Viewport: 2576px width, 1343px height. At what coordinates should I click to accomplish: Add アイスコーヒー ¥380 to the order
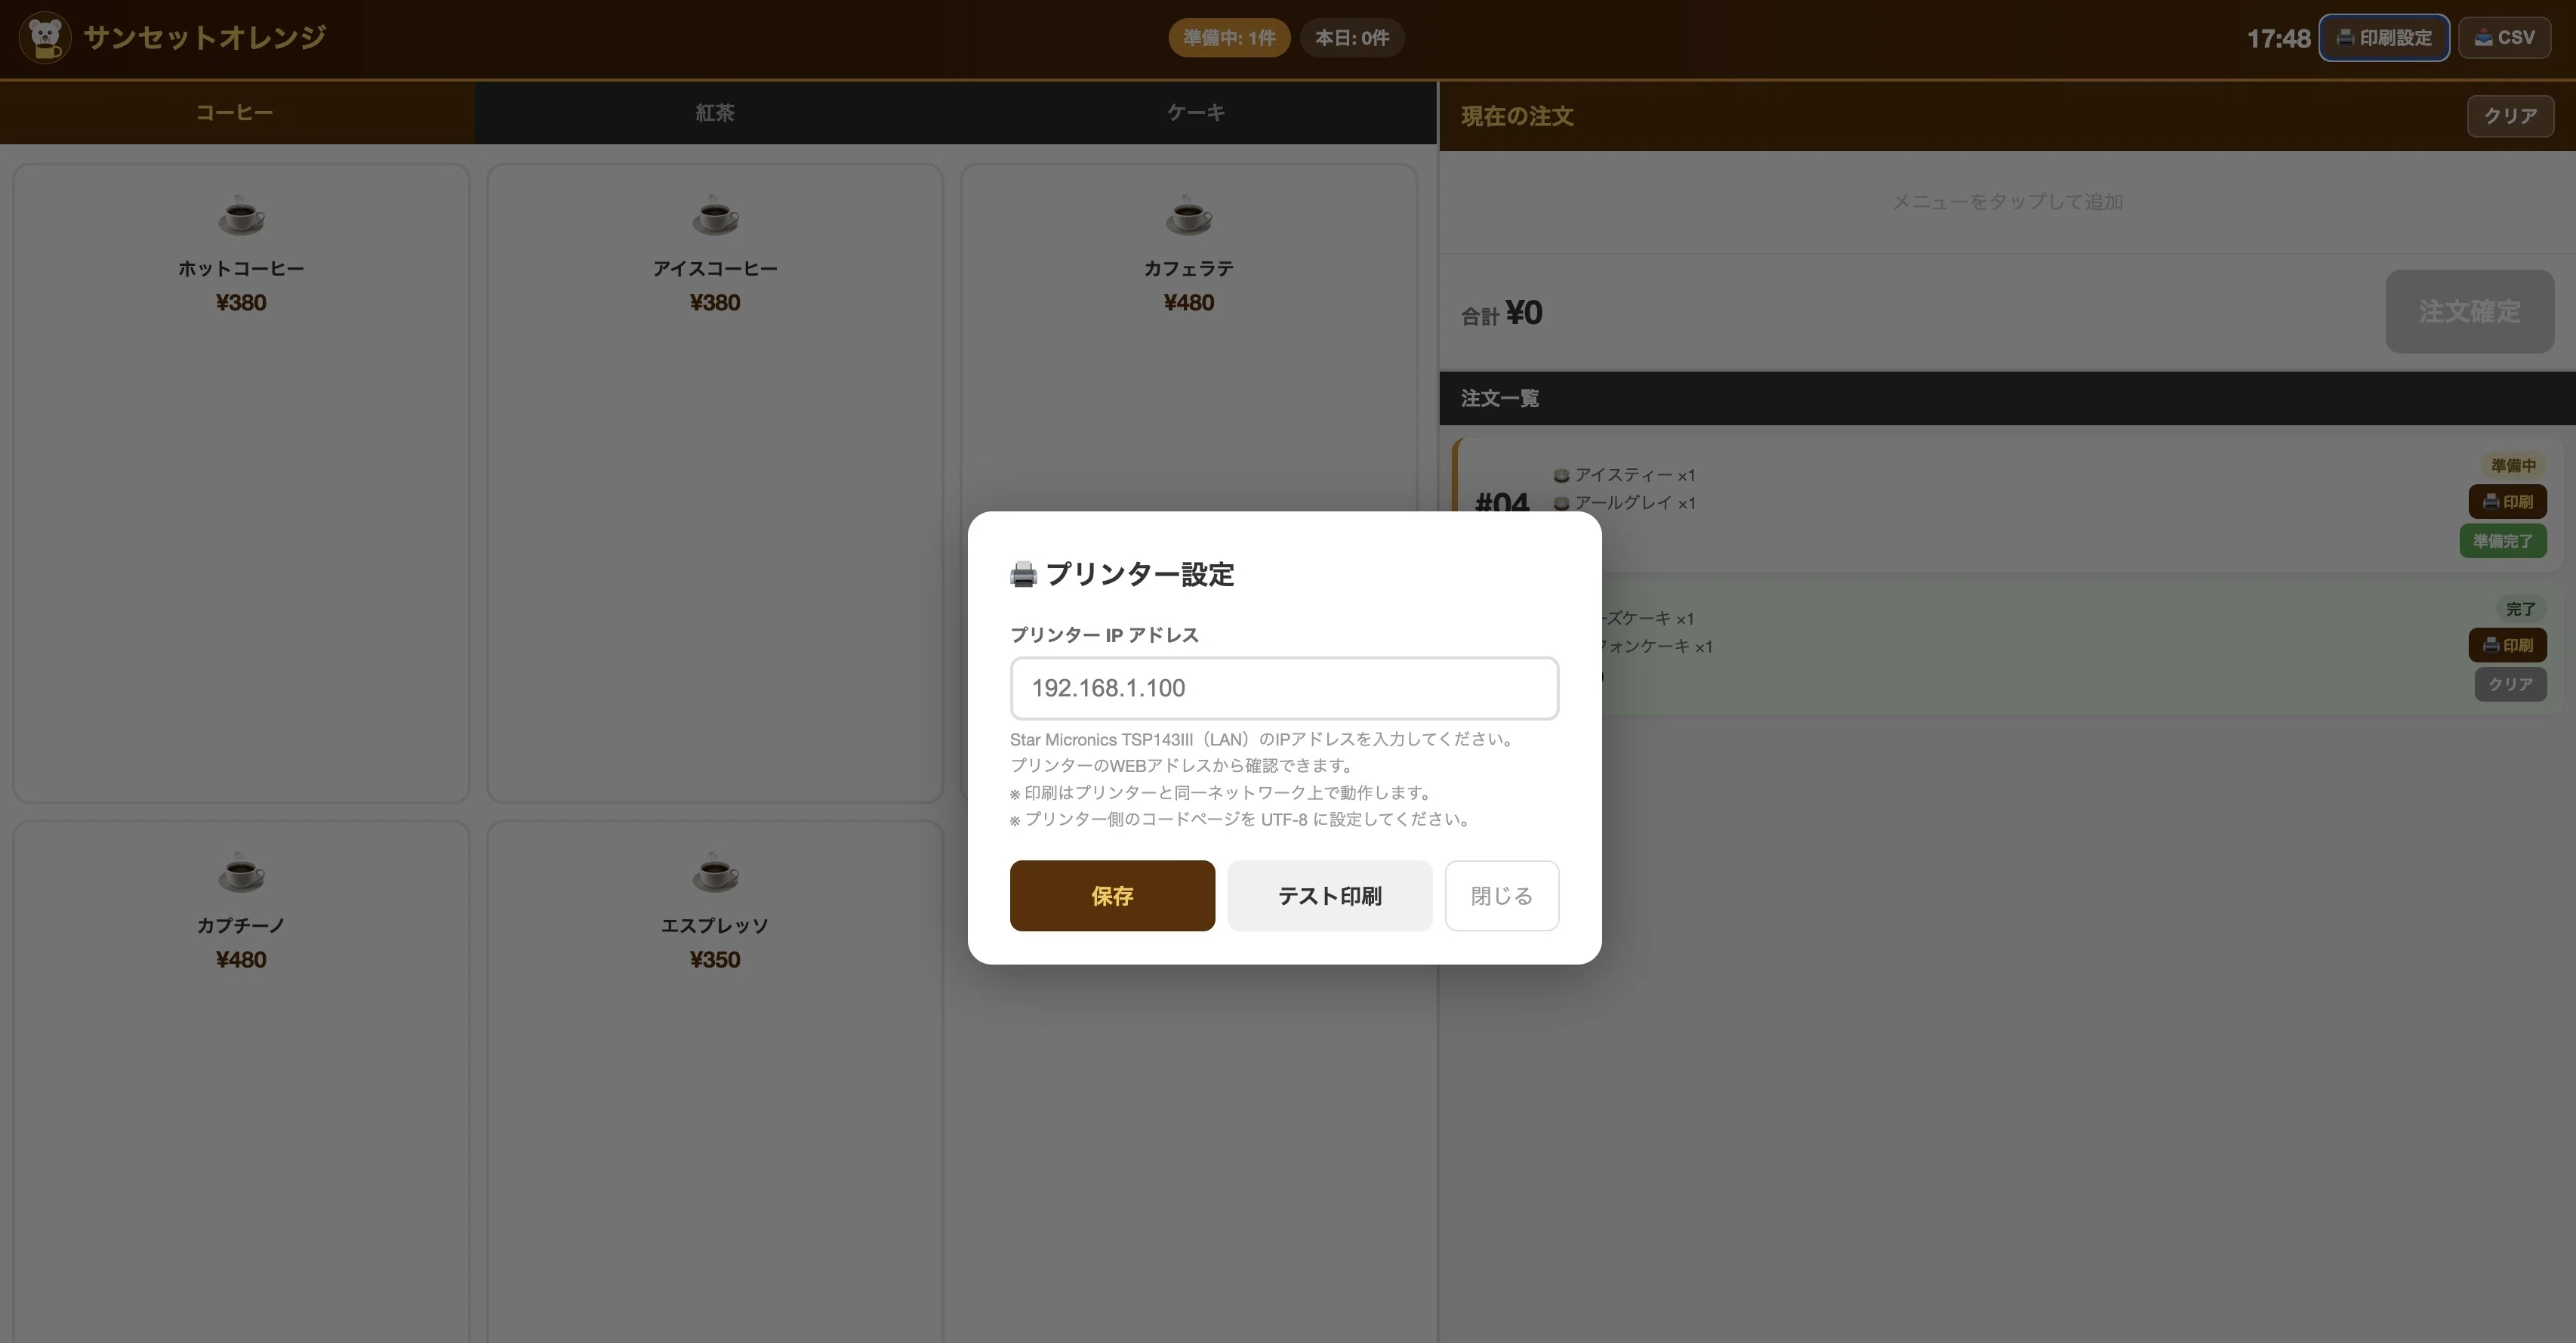(x=715, y=483)
